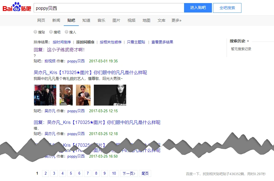Sort results by 按相关性顺序
Viewport: 274px width, 181px height.
coord(111,42)
